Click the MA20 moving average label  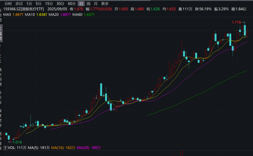(53, 14)
